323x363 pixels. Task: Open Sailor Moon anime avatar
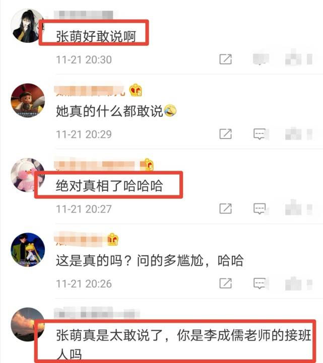click(28, 250)
